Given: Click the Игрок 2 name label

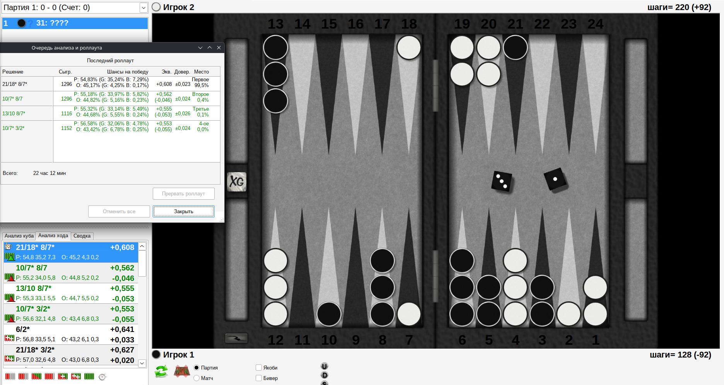Looking at the screenshot, I should click(179, 7).
